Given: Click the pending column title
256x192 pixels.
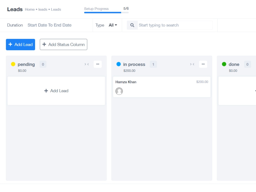Looking at the screenshot, I should click(x=26, y=64).
